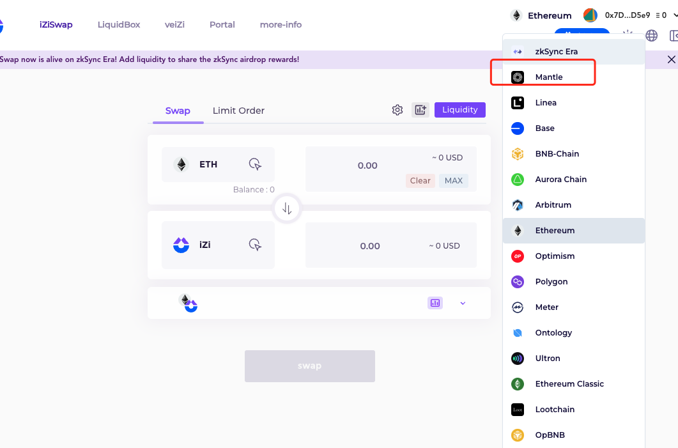Swap token direction with arrows button
The height and width of the screenshot is (448, 678).
point(287,209)
